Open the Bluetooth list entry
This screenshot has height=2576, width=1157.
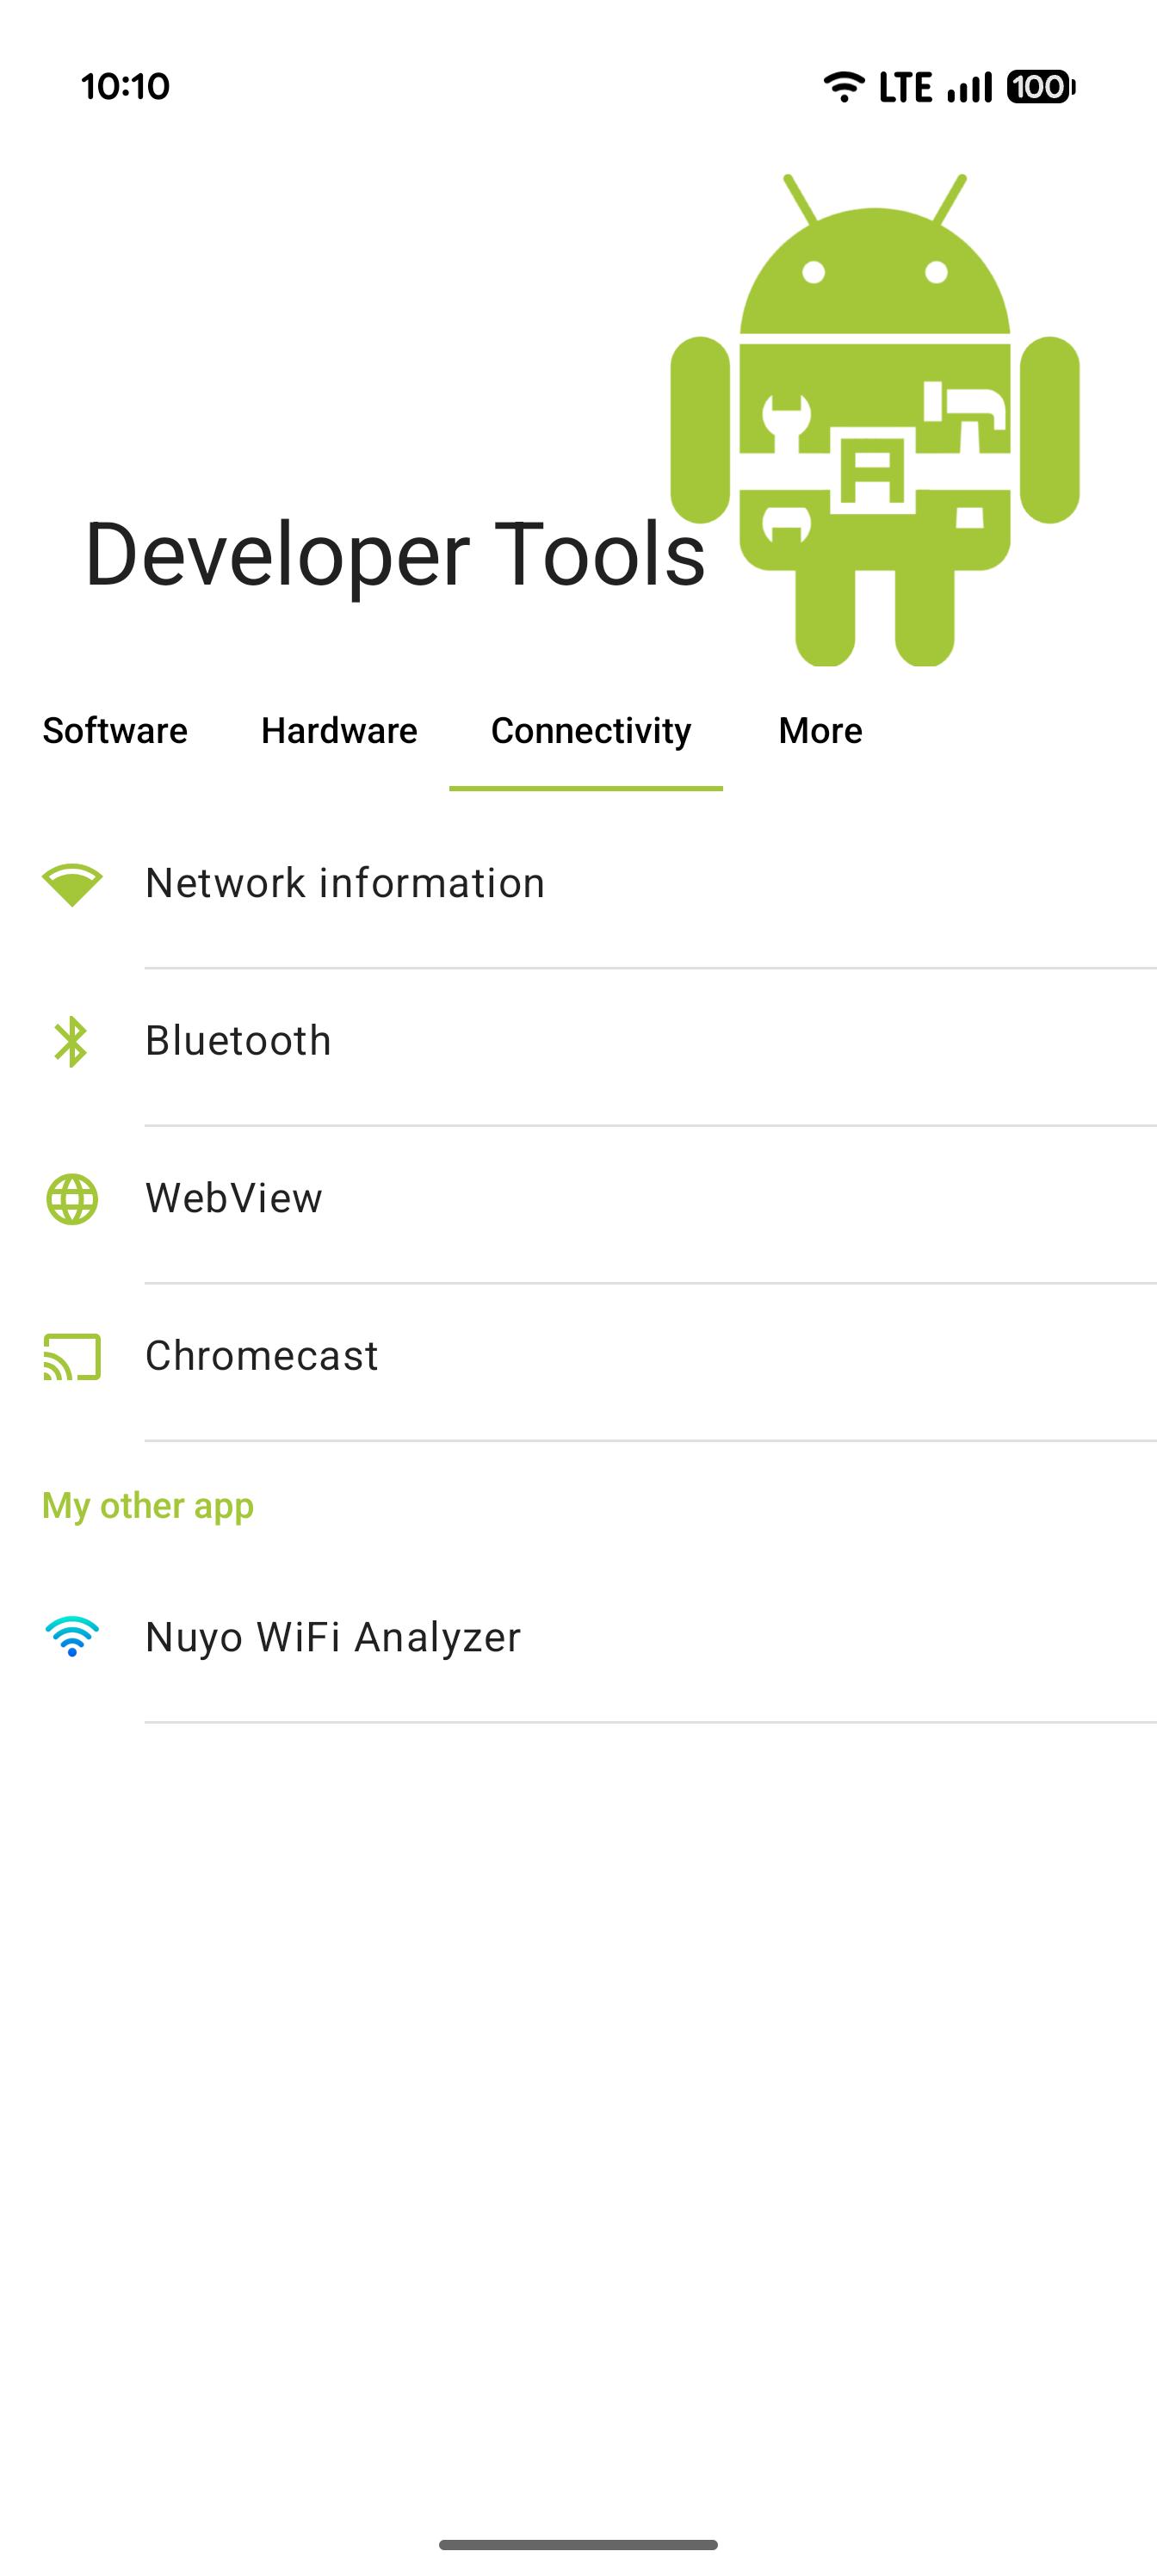[x=578, y=1042]
